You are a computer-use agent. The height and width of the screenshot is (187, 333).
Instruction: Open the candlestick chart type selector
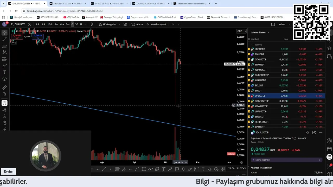tap(92, 24)
